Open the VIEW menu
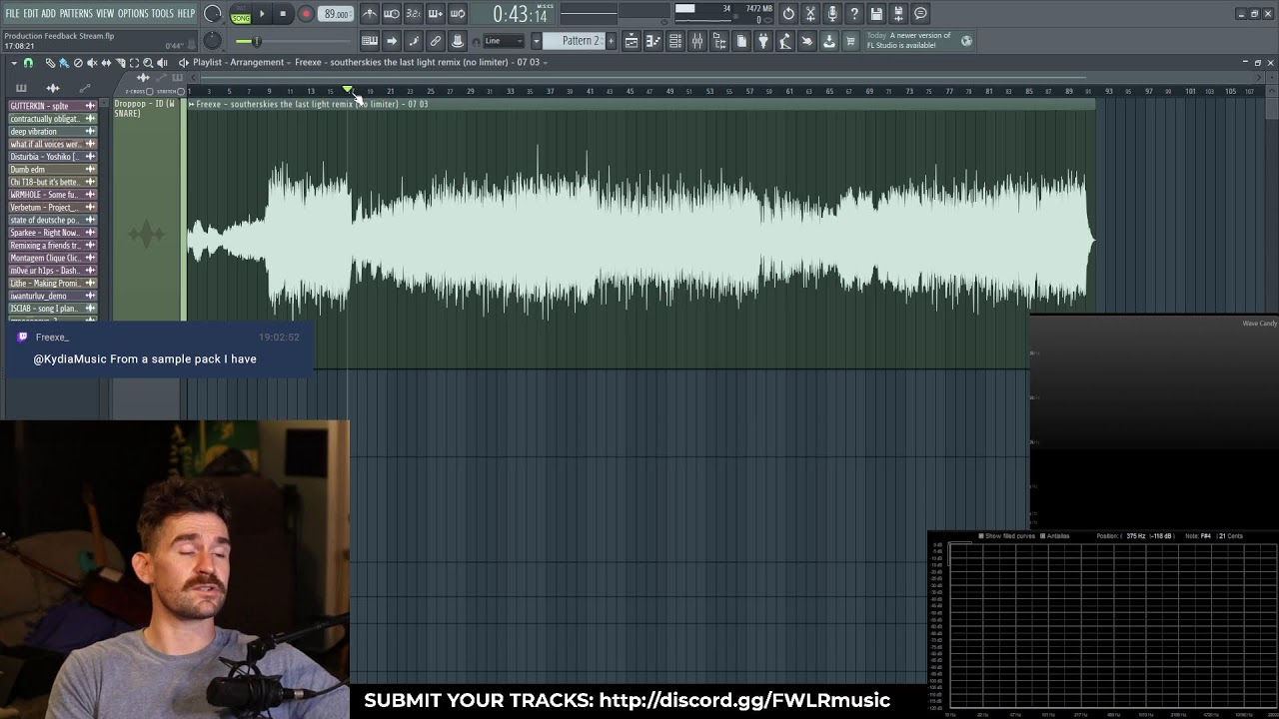Screen dimensions: 1279x719 point(105,14)
